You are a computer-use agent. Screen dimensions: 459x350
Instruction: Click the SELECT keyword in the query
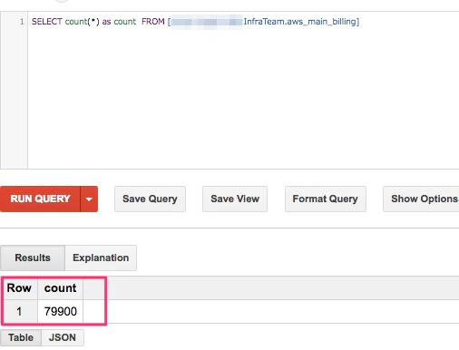pyautogui.click(x=47, y=22)
